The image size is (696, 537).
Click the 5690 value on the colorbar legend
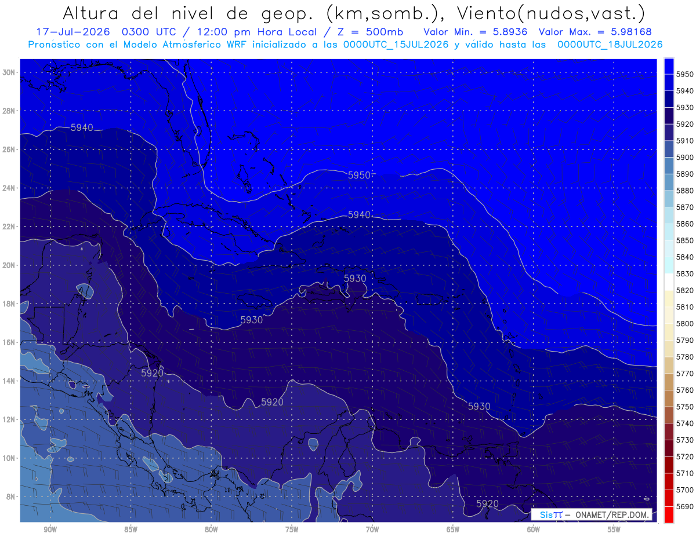[x=685, y=506]
